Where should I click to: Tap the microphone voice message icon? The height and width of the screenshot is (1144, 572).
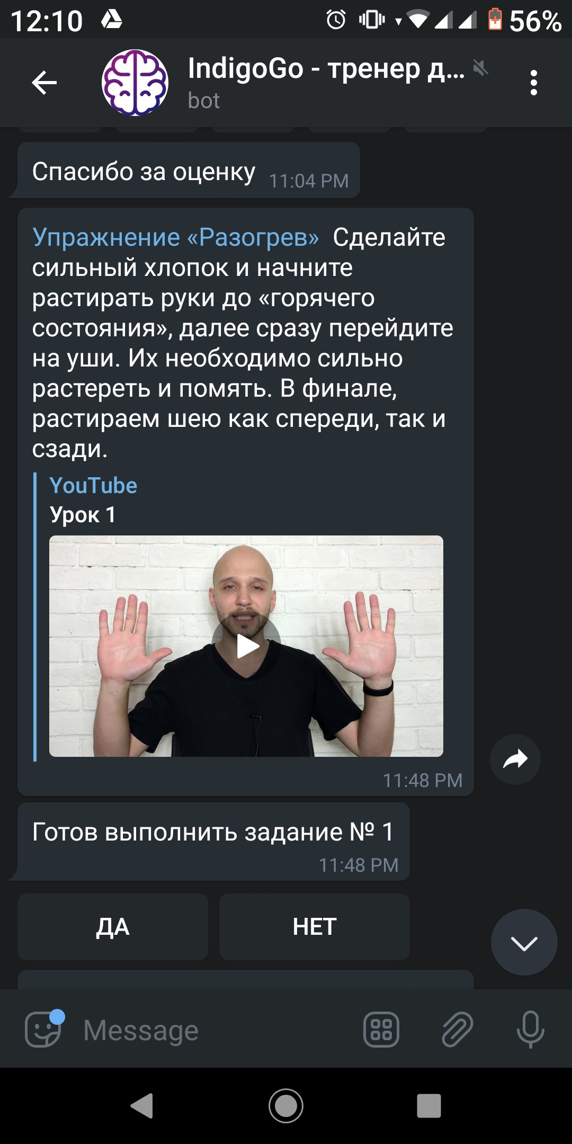(x=530, y=1030)
